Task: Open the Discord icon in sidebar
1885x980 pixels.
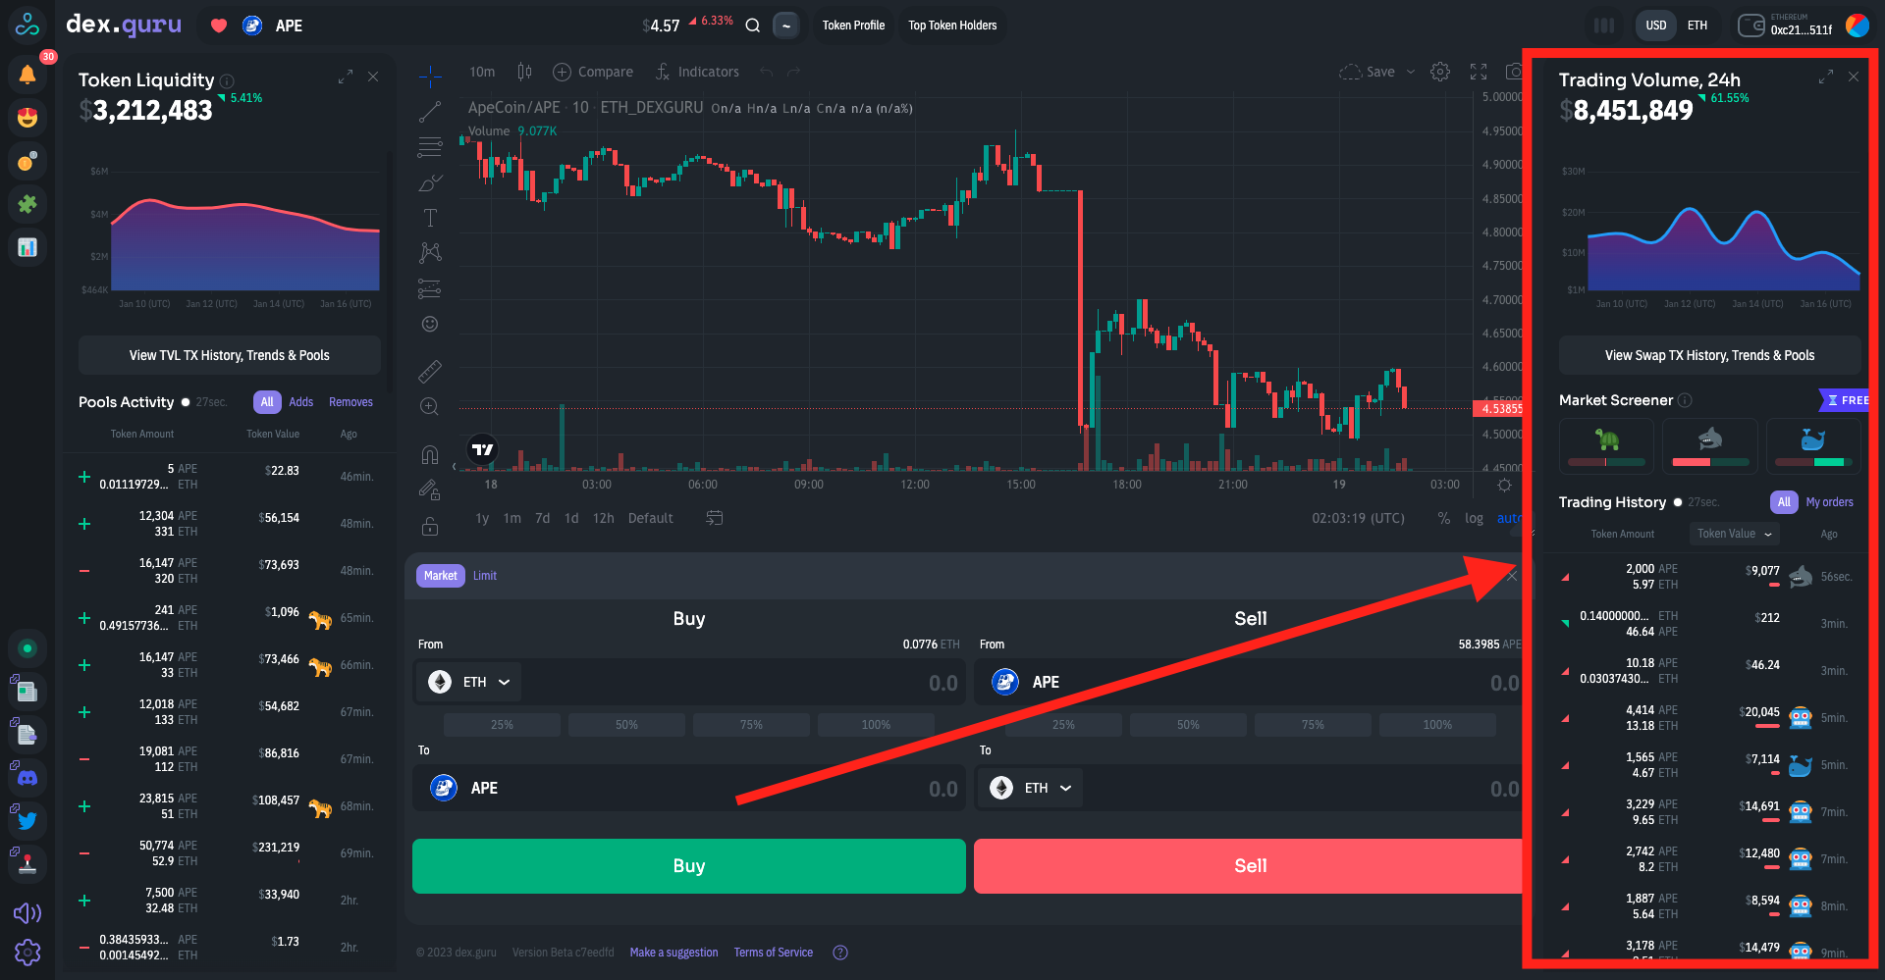Action: coord(27,778)
